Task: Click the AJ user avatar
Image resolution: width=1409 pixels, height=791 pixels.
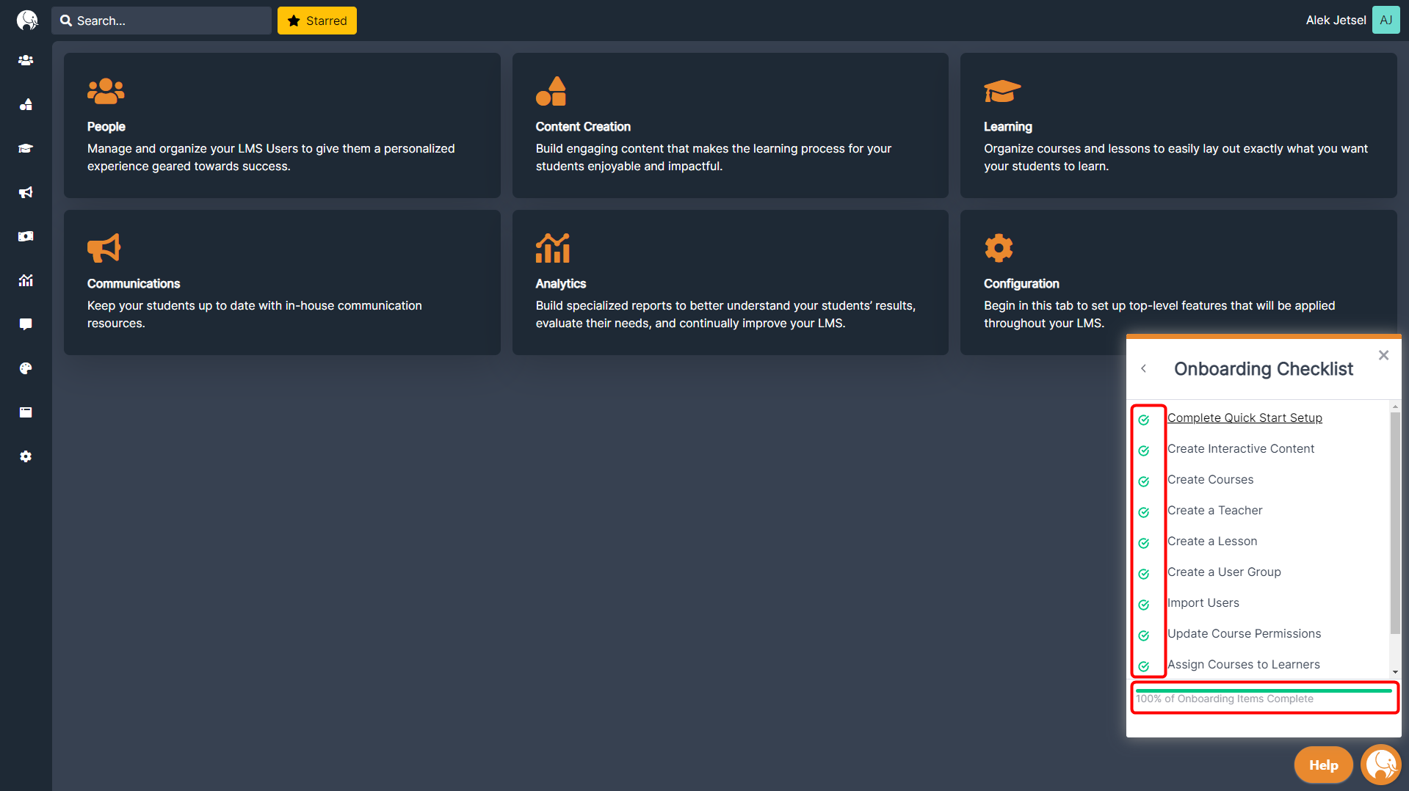Action: click(x=1386, y=20)
